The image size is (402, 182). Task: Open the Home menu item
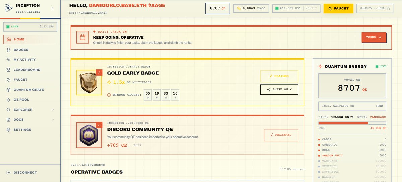point(30,39)
